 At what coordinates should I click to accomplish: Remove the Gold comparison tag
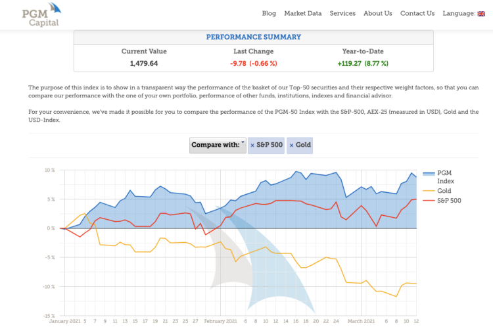(291, 145)
